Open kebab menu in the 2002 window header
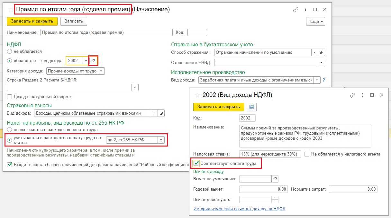 point(362,95)
